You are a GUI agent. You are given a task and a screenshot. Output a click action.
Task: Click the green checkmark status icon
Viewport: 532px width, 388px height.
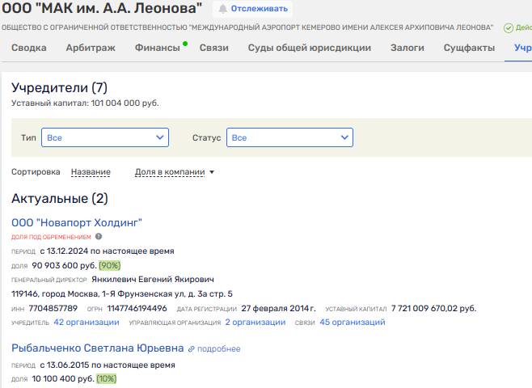coord(508,27)
